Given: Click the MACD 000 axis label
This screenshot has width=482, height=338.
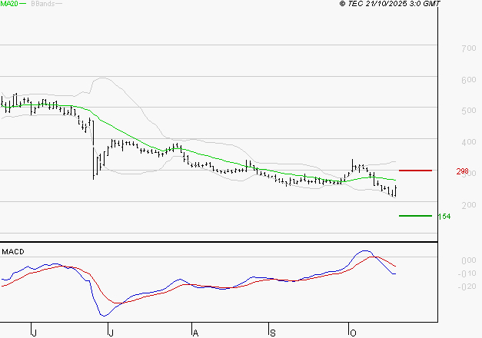Looking at the screenshot, I should point(469,260).
